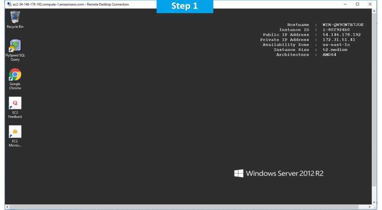The image size is (382, 210).
Task: Click the horizontal scrollbar left arrow
Action: coord(7,207)
